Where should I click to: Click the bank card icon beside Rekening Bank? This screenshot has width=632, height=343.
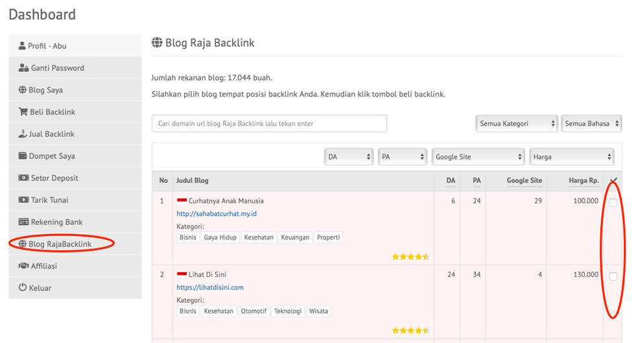tap(23, 222)
